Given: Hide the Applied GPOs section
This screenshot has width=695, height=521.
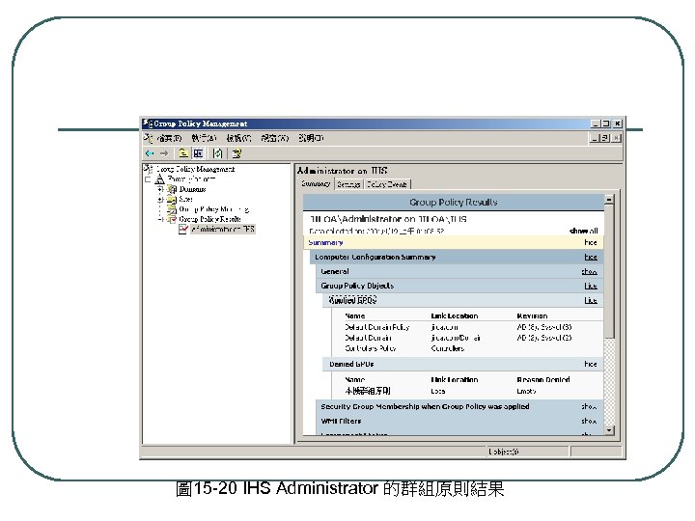Looking at the screenshot, I should pos(591,300).
